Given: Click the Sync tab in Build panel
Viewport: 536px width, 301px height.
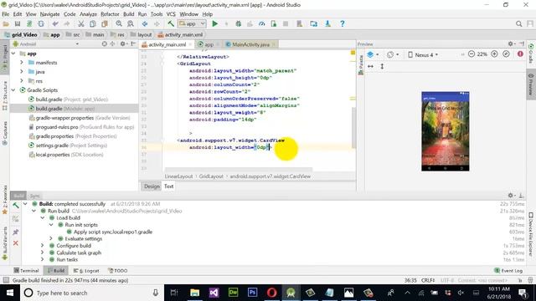Looking at the screenshot, I should pyautogui.click(x=35, y=196).
